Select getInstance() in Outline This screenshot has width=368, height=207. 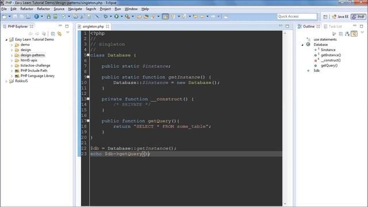(x=331, y=55)
